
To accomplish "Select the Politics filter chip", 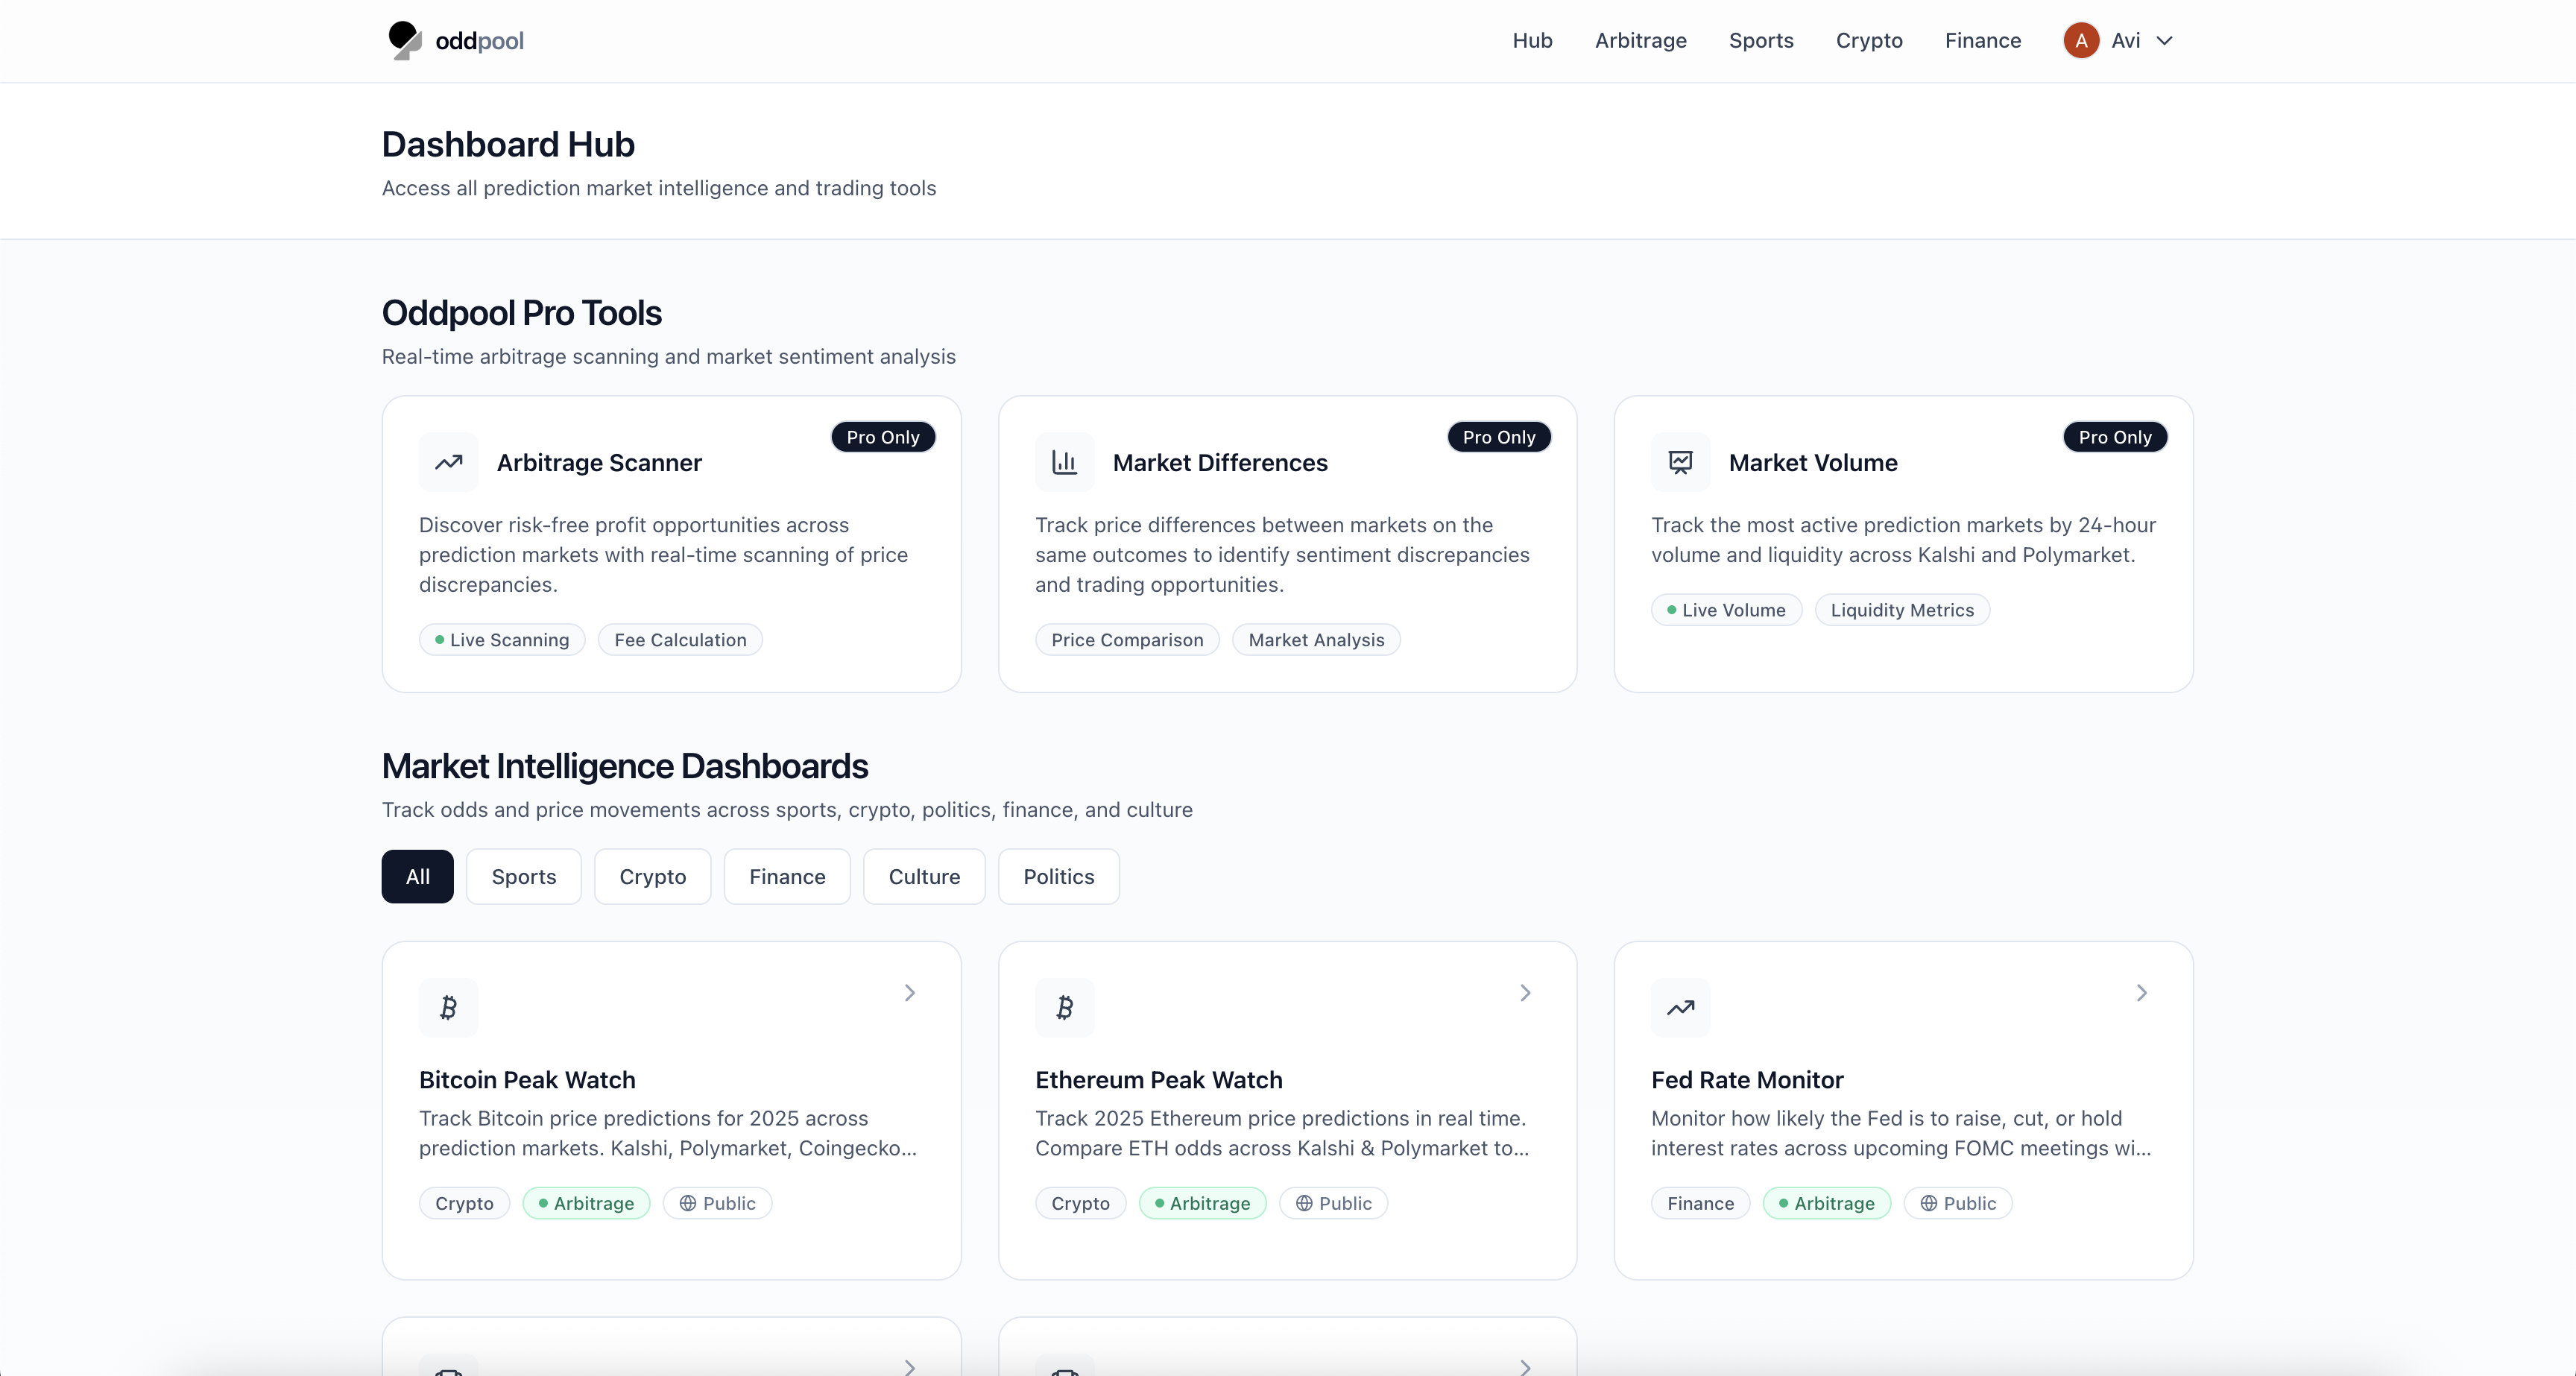I will point(1058,877).
